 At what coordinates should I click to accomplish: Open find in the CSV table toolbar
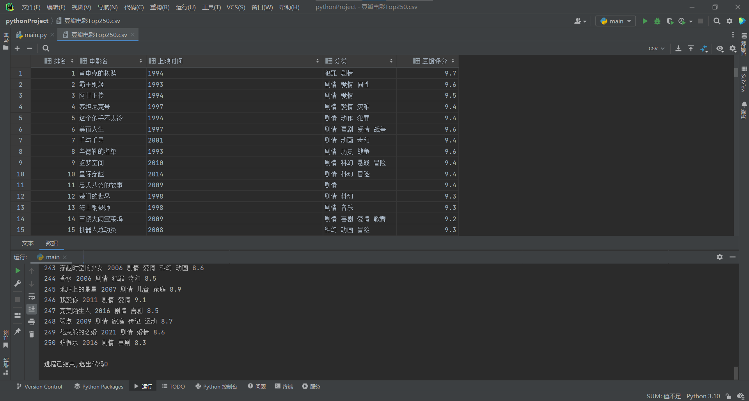click(x=46, y=48)
